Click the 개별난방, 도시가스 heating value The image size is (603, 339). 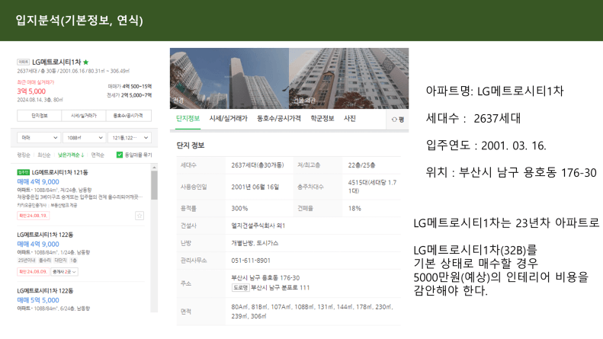click(255, 243)
